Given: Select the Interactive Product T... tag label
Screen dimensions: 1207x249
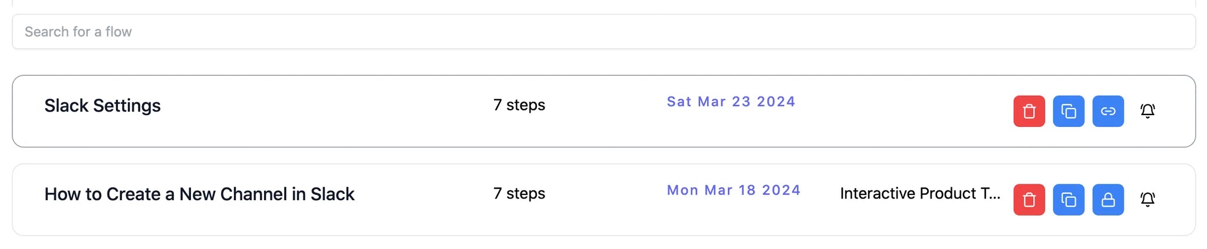Looking at the screenshot, I should 920,193.
